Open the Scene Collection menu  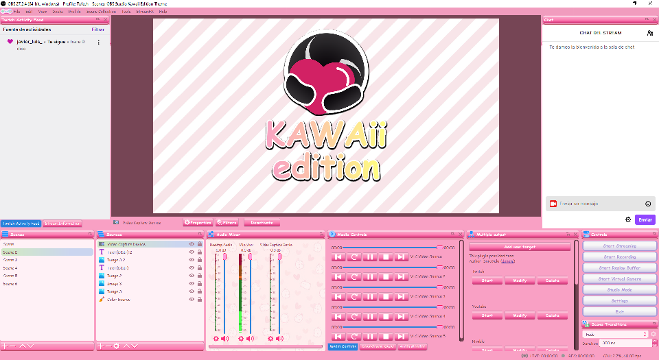tap(101, 12)
